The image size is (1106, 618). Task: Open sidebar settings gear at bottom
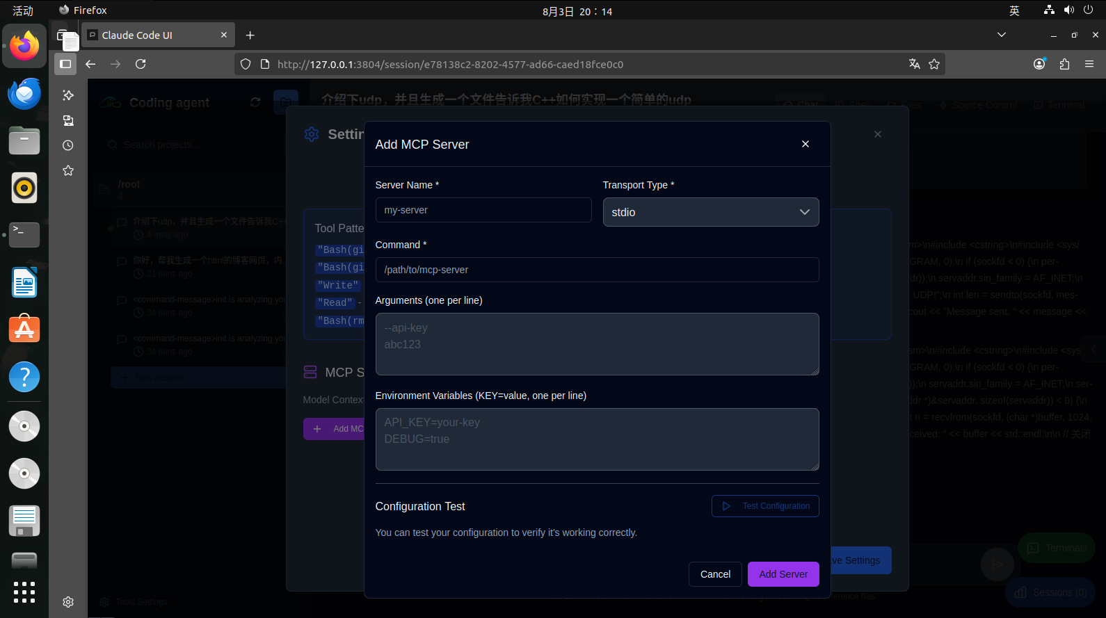coord(68,602)
